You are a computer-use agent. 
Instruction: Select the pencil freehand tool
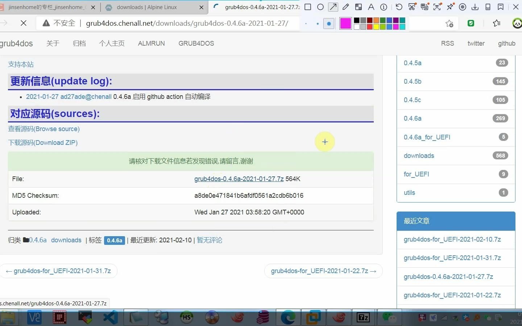[346, 7]
